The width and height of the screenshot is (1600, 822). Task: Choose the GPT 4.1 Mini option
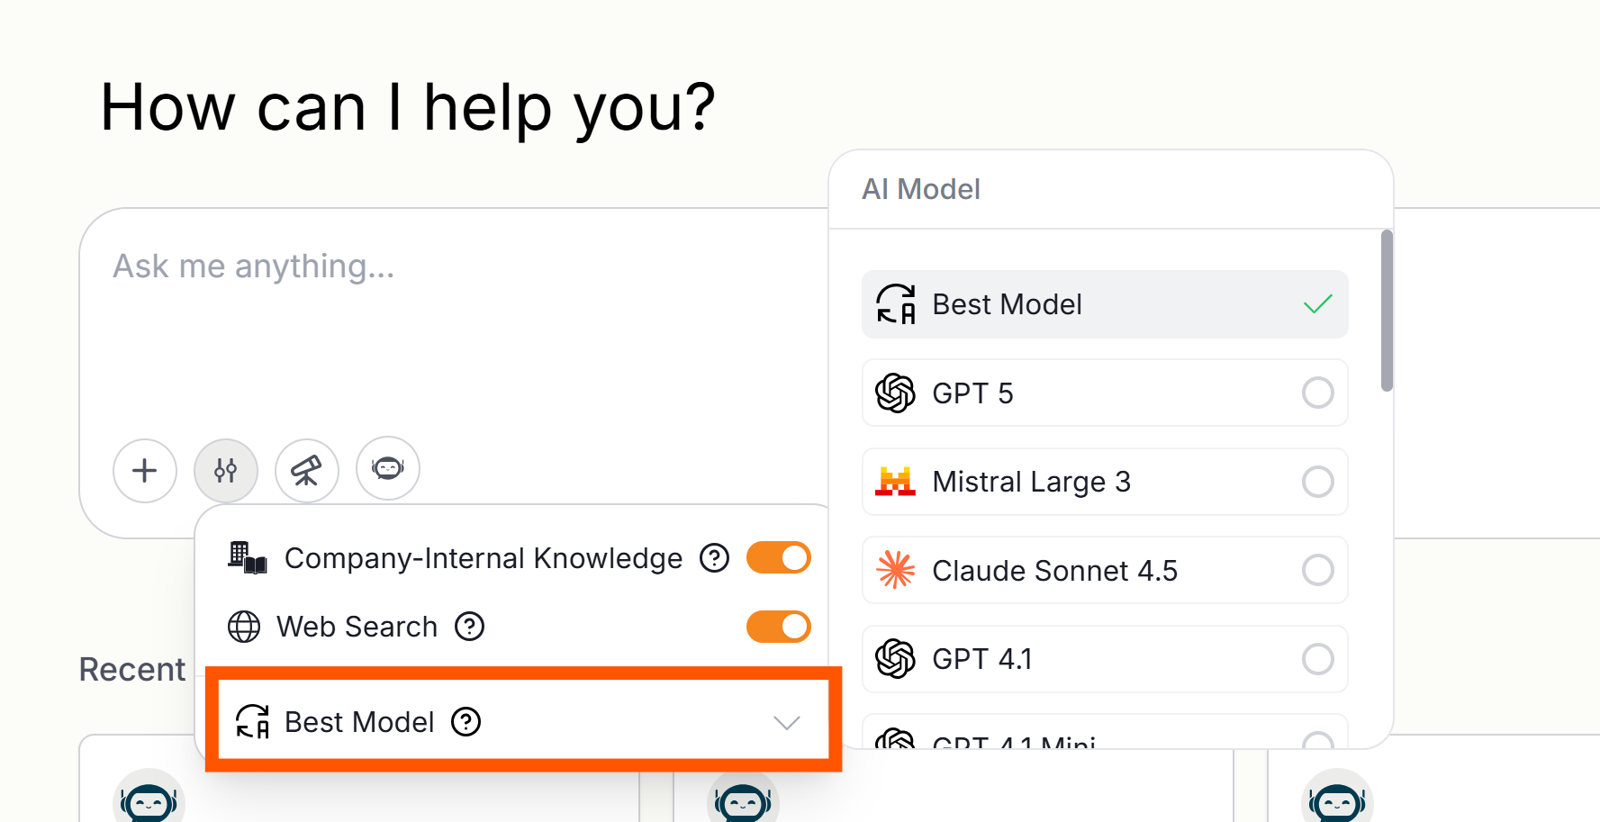1105,732
